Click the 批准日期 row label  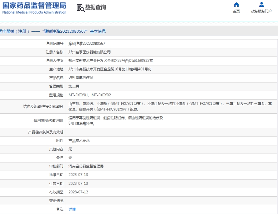point(56,175)
